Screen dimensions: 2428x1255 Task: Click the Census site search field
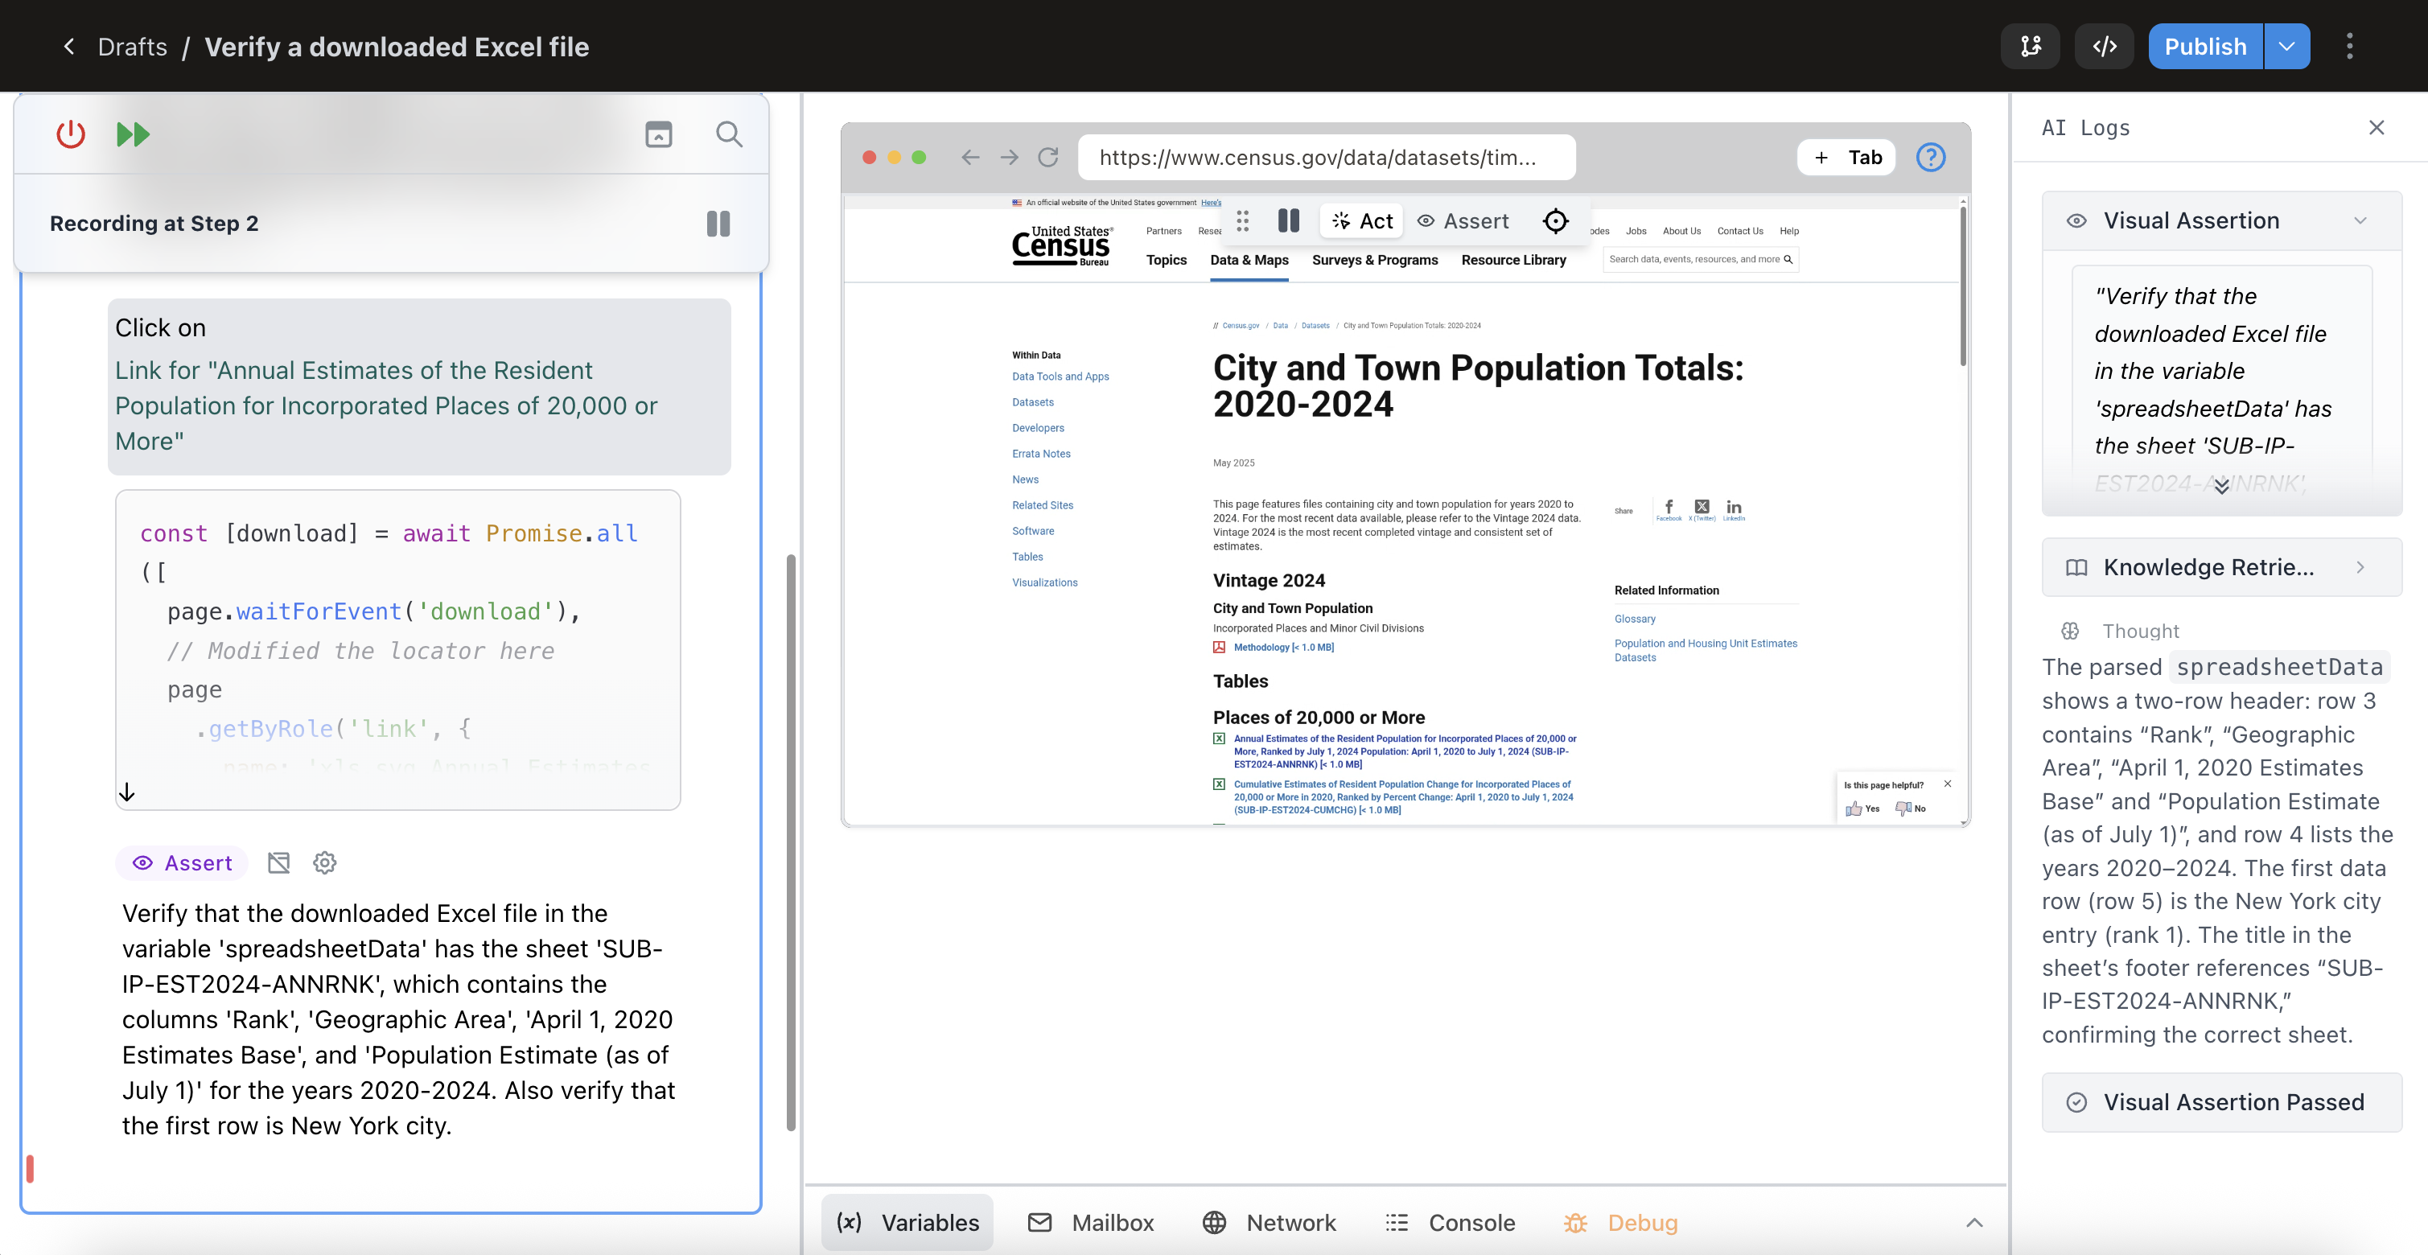[x=1699, y=259]
